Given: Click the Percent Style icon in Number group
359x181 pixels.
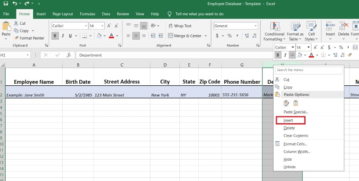Looking at the screenshot, I should click(230, 36).
